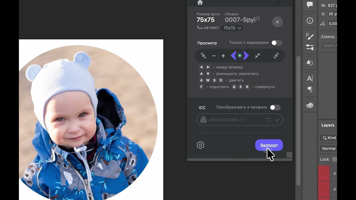Go to next photo with right purple arrow
The height and width of the screenshot is (200, 356).
pyautogui.click(x=246, y=56)
